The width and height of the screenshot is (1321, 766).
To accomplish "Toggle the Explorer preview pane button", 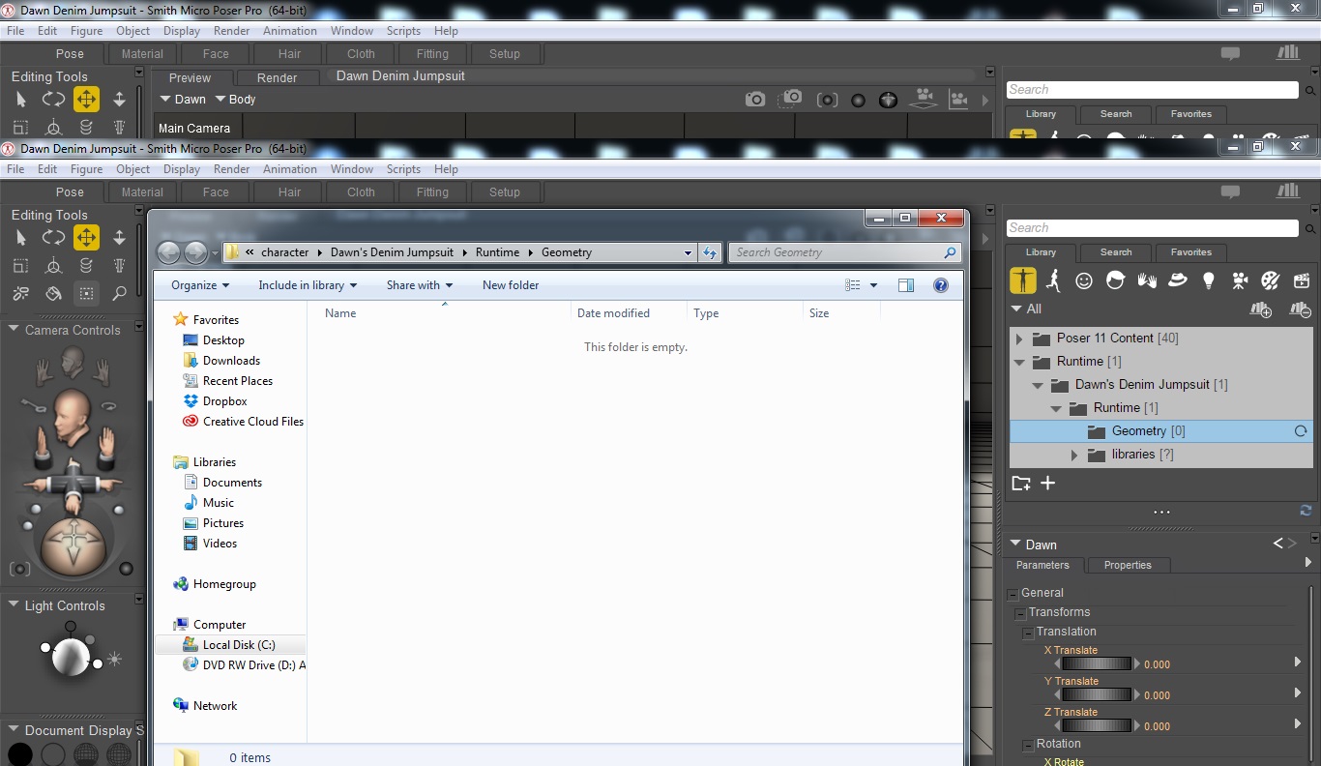I will coord(906,285).
